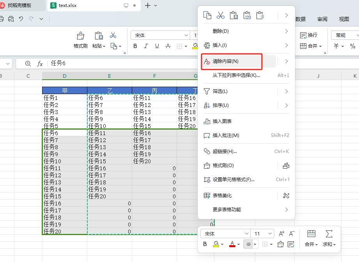Expand the 粘贴 paste dropdown arrow
Screen dimensions: 359x262
pos(104,46)
